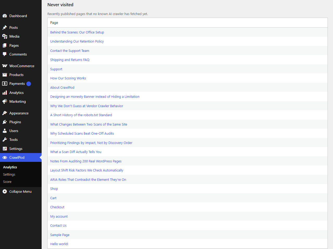The image size is (333, 249).
Task: Open 'Understanding Our Retention Policy' page
Action: click(77, 41)
